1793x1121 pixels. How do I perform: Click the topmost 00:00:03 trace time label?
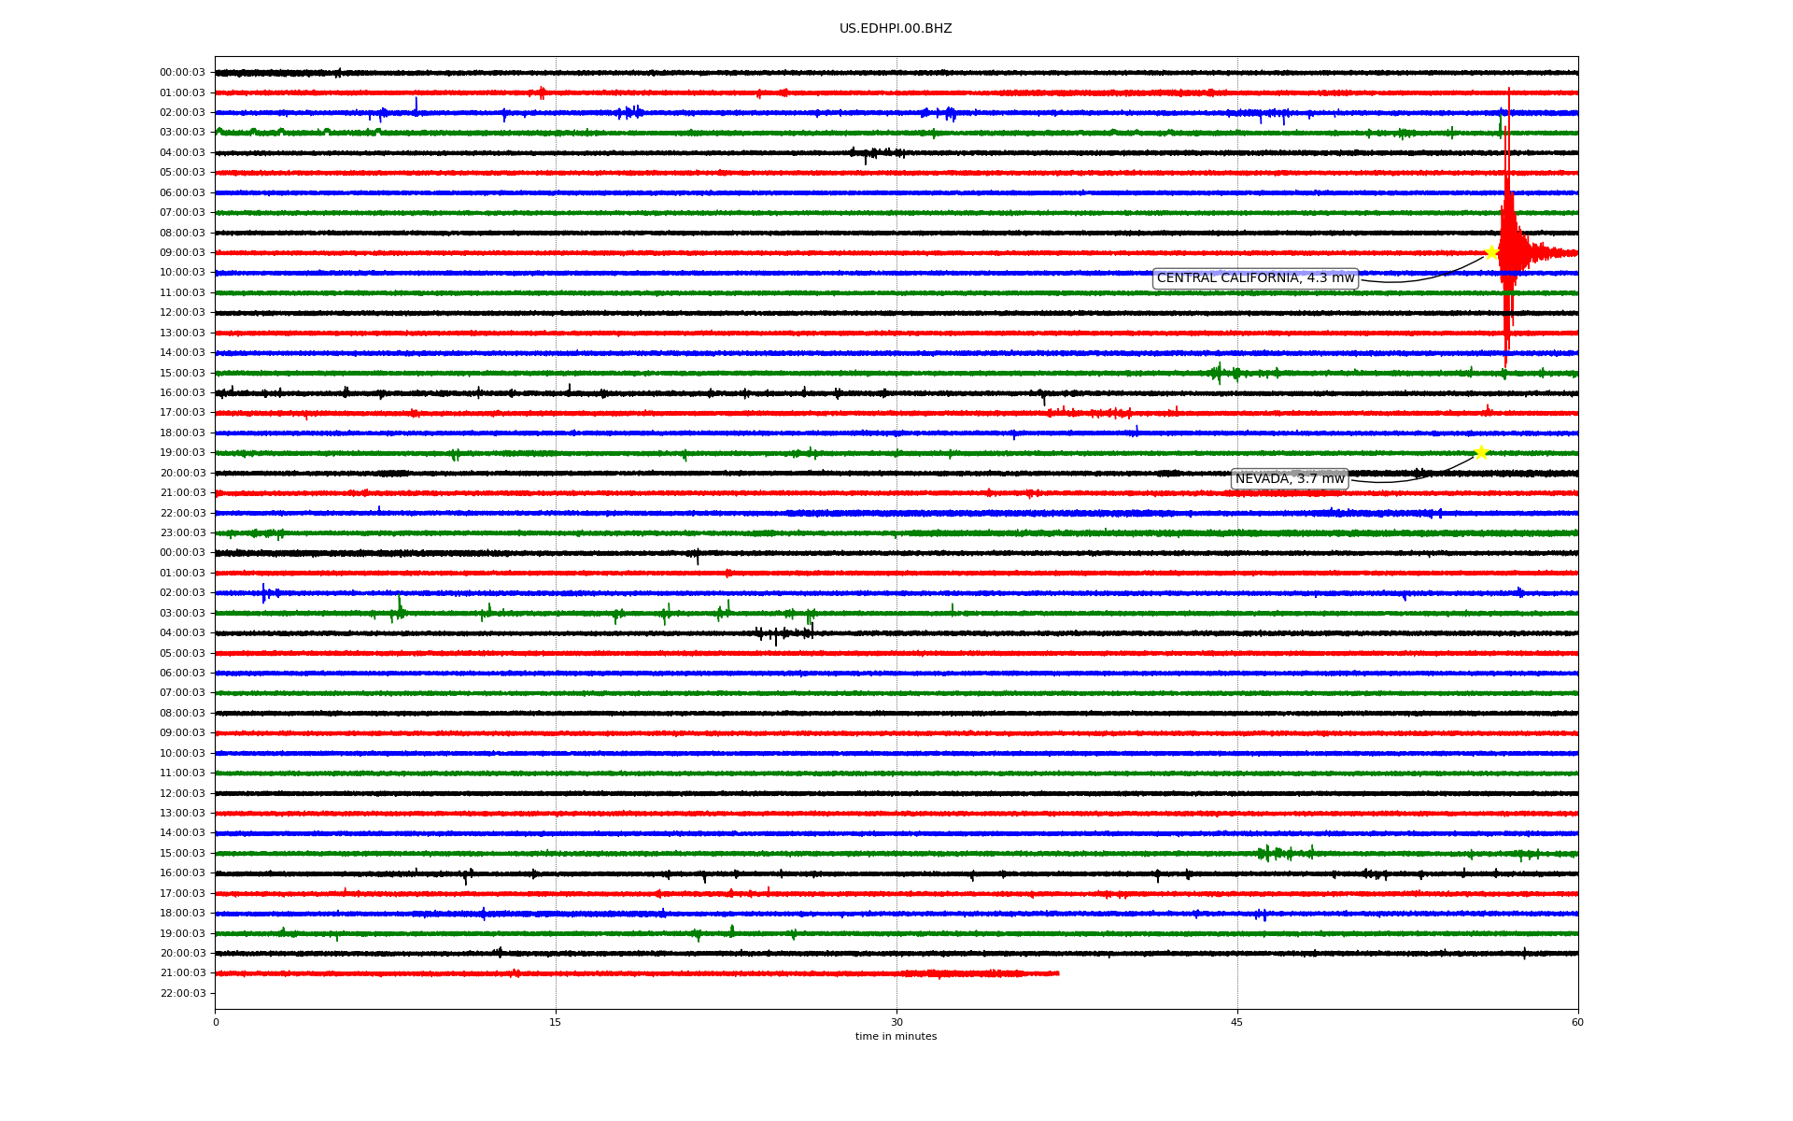[182, 73]
